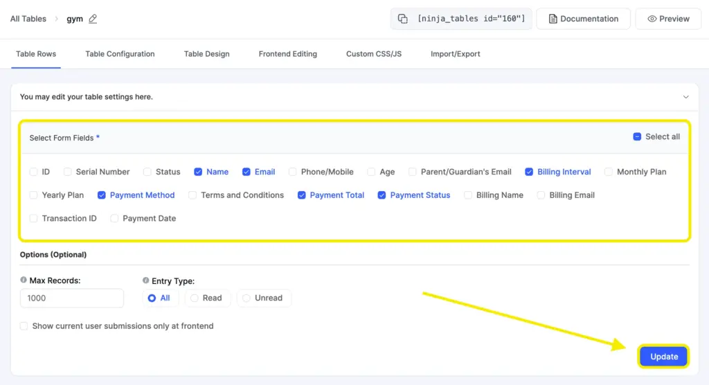Image resolution: width=709 pixels, height=385 pixels.
Task: Enable Parent/Guardian's Email checkbox
Action: pos(413,172)
